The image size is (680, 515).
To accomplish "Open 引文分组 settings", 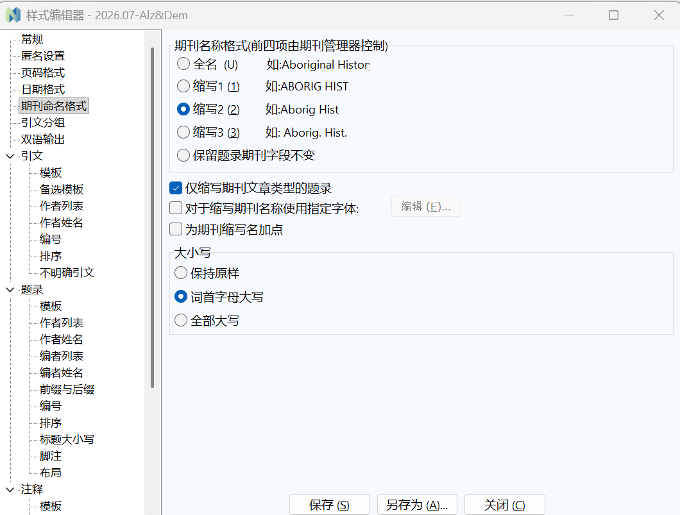I will 43,122.
